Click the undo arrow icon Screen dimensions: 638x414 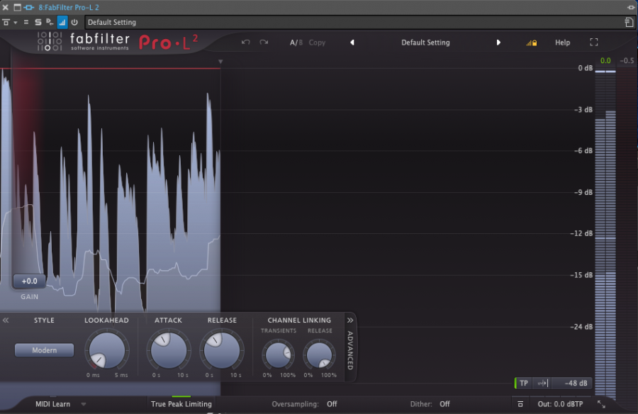(x=246, y=43)
